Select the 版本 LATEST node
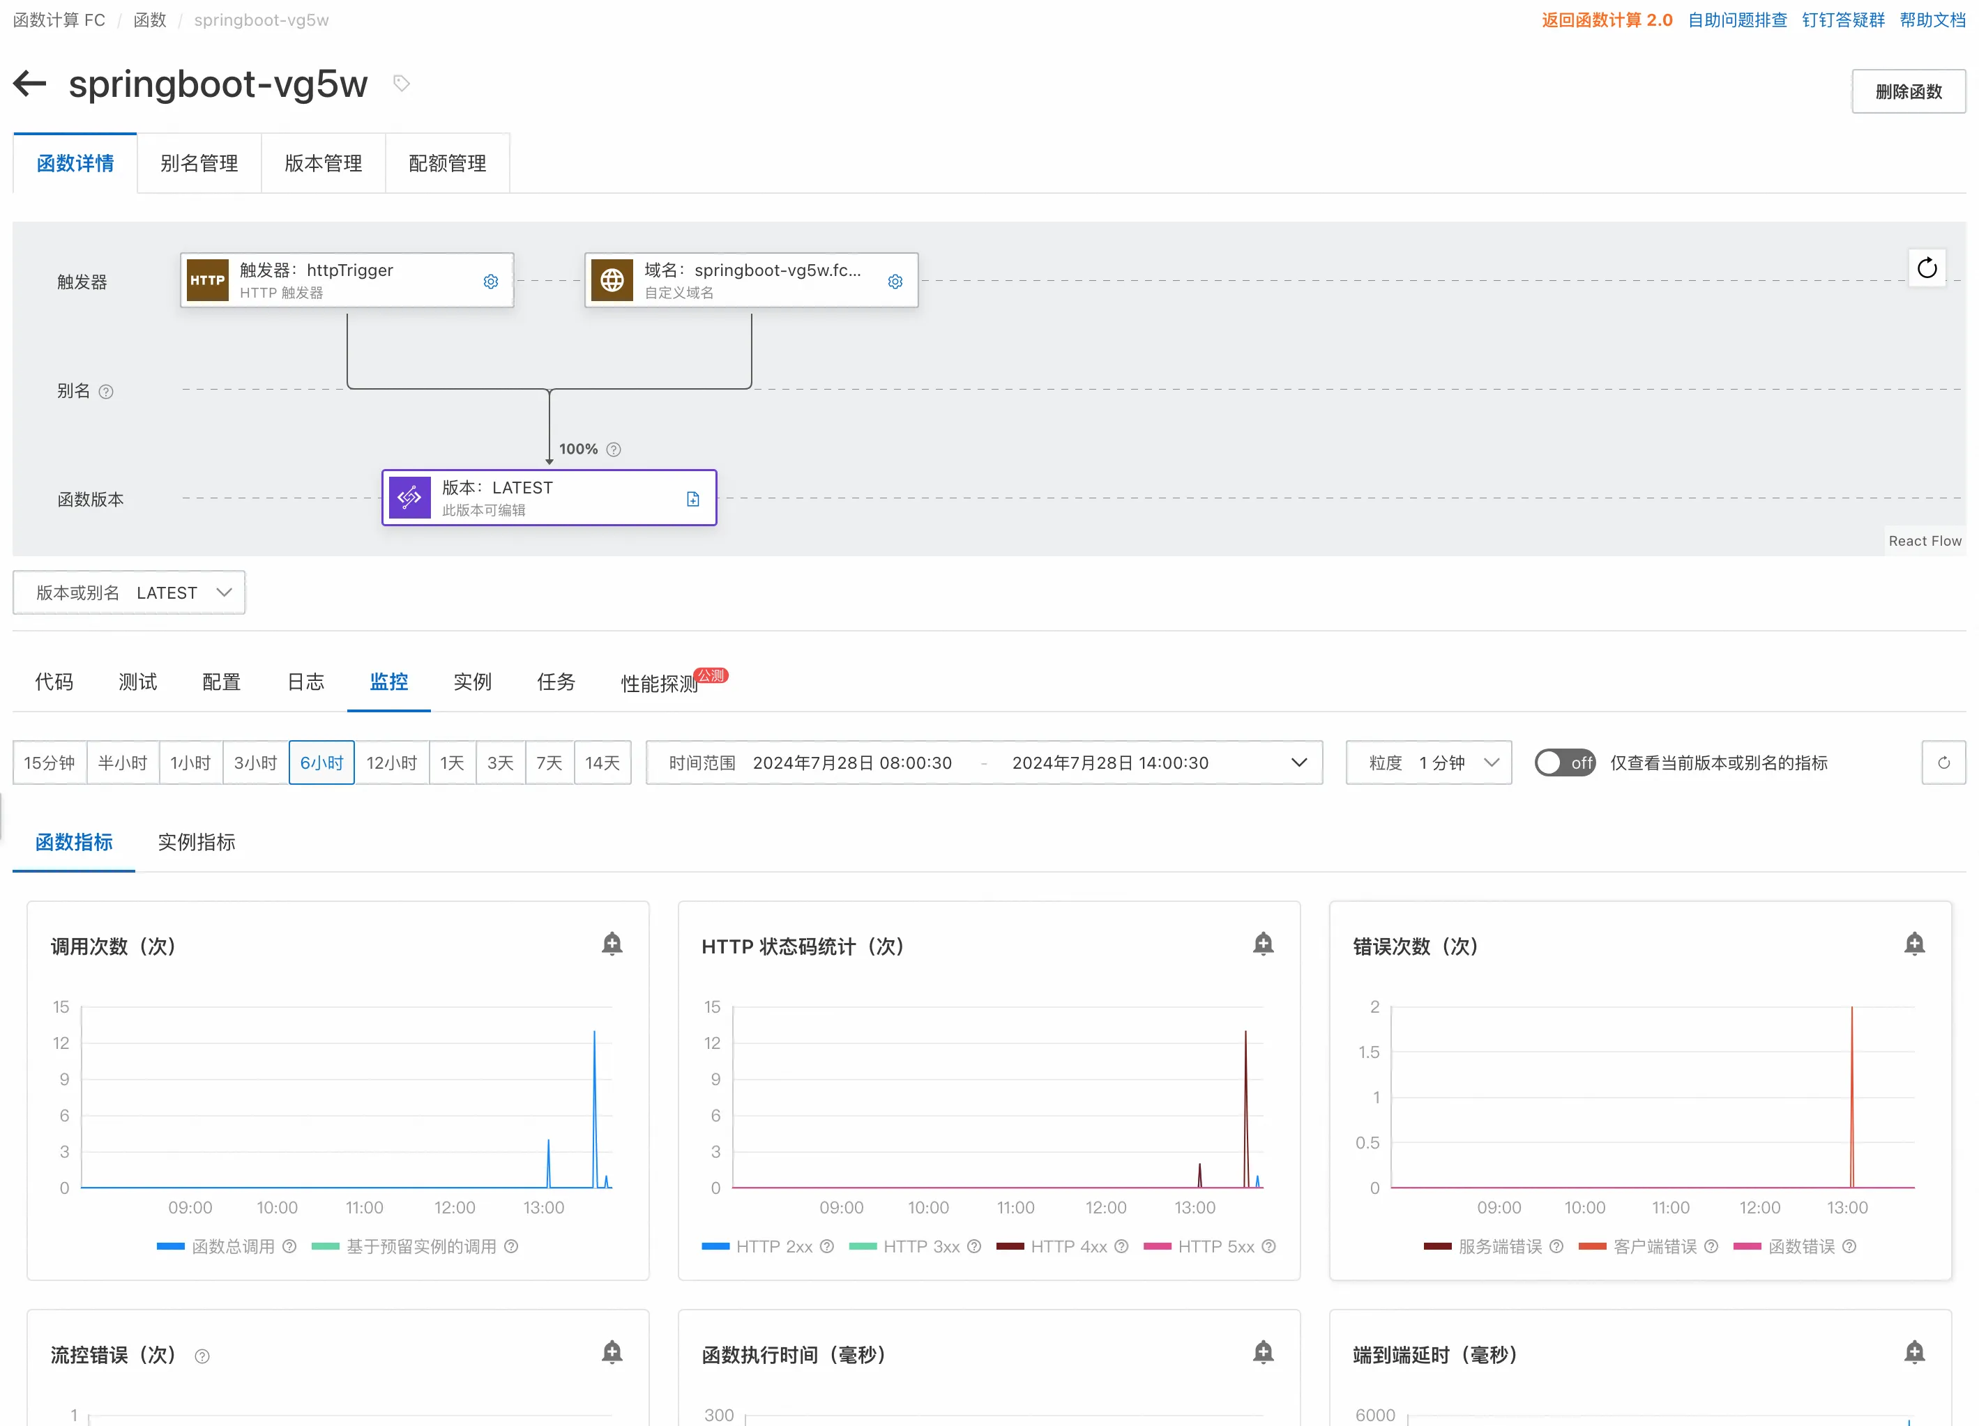The image size is (1979, 1426). pyautogui.click(x=549, y=498)
